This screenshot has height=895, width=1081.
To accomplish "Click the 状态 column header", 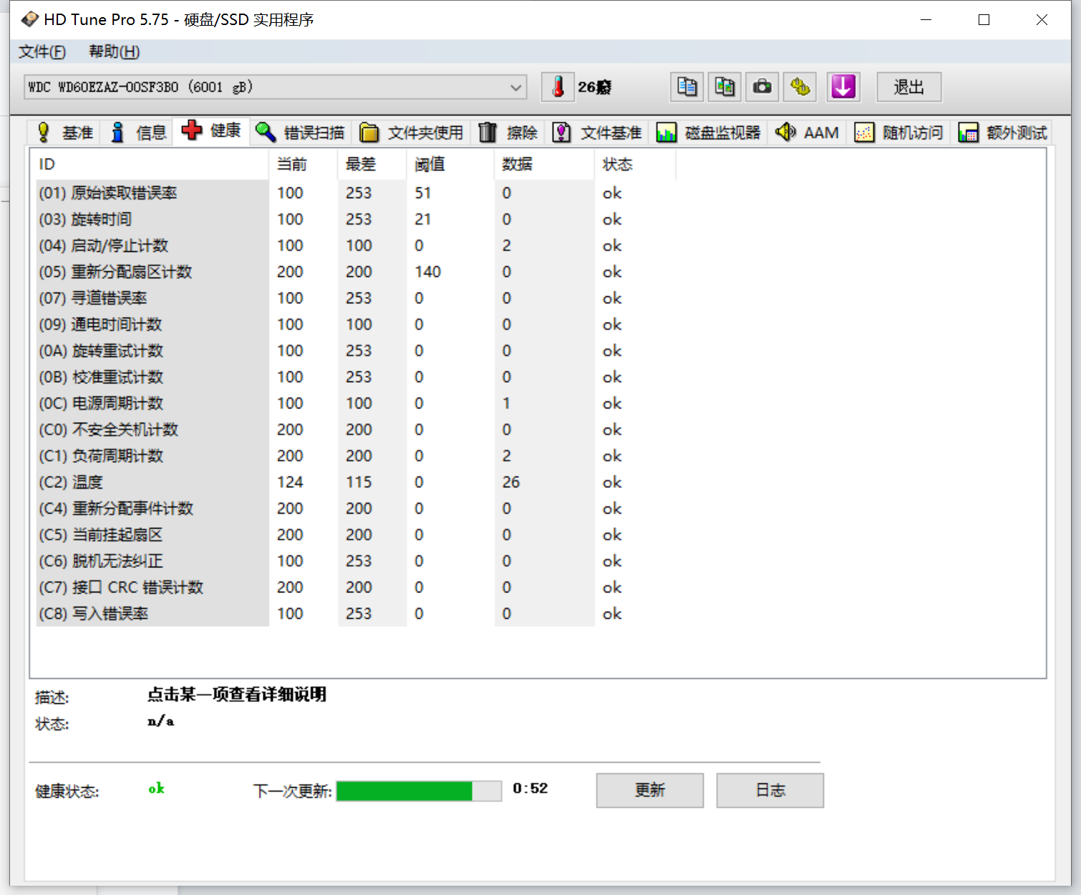I will point(635,165).
